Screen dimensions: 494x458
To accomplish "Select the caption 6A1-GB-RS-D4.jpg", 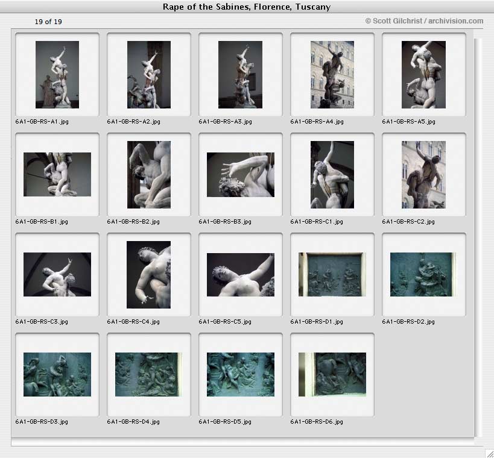I will [x=133, y=422].
